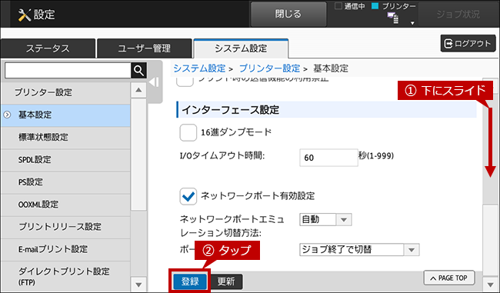Click the 基本設定 breadcrumb text
500x293 pixels.
(331, 68)
